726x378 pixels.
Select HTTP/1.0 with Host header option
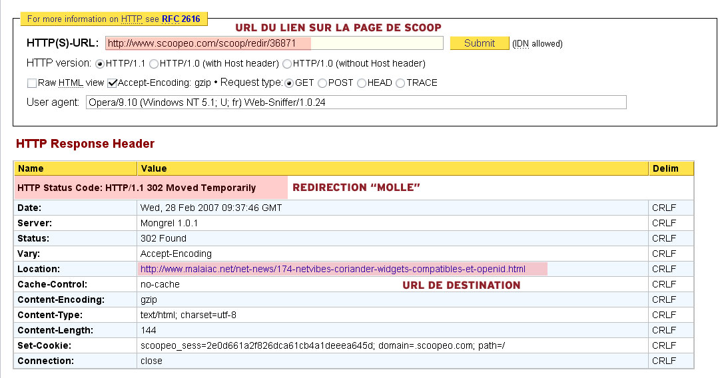point(154,64)
